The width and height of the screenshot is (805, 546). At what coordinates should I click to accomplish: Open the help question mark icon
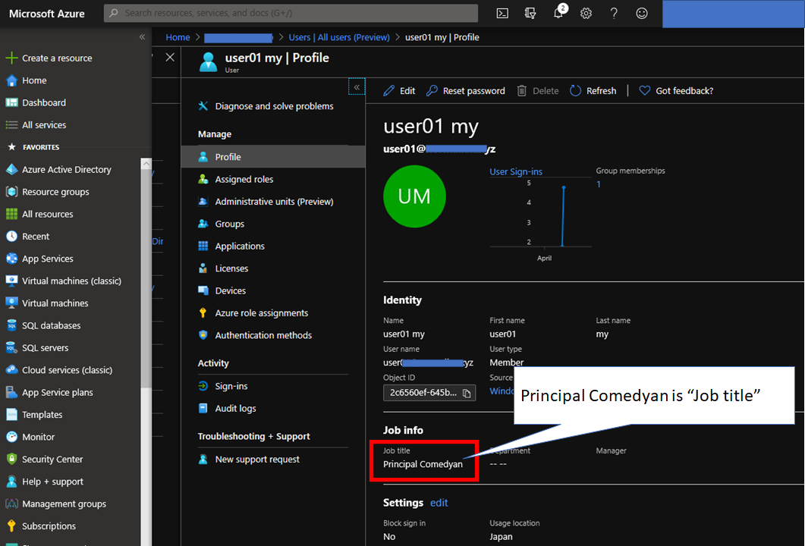point(614,14)
